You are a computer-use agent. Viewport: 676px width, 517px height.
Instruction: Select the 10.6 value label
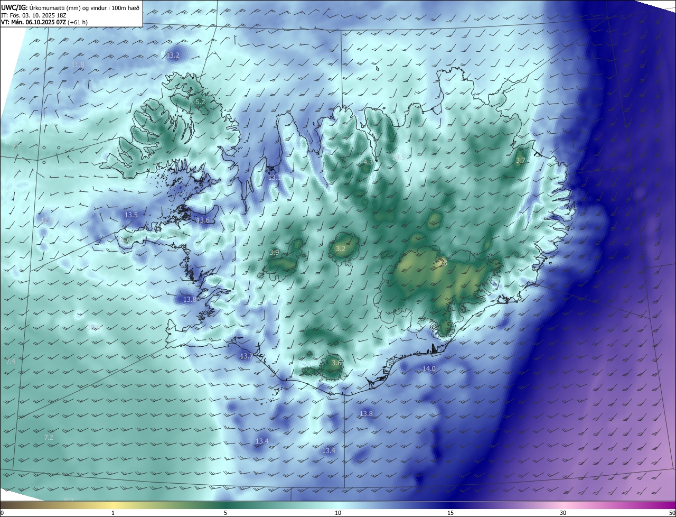coord(93,328)
